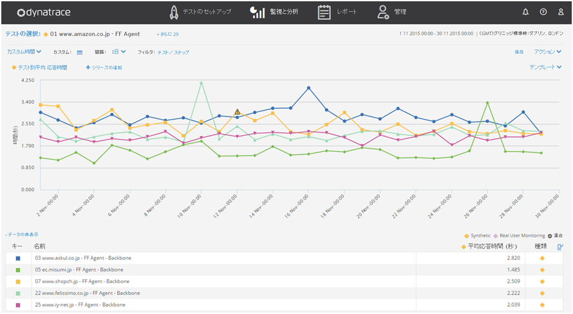Click the テスト／ステップ filter link
This screenshot has height=314, width=573.
point(173,53)
